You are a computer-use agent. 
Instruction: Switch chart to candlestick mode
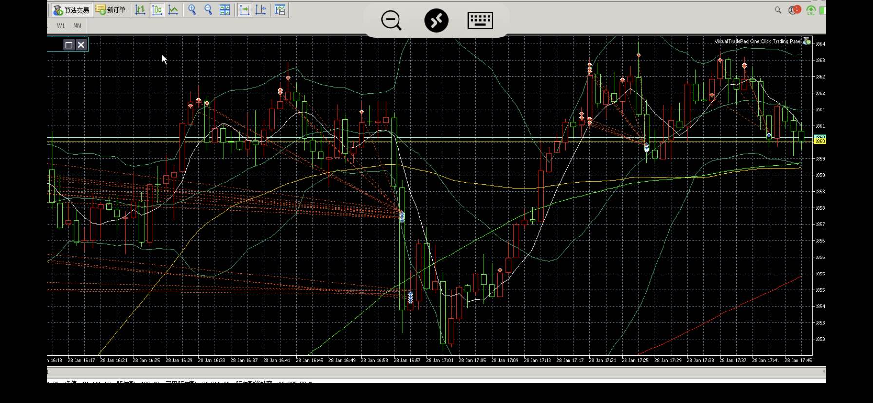(x=157, y=10)
